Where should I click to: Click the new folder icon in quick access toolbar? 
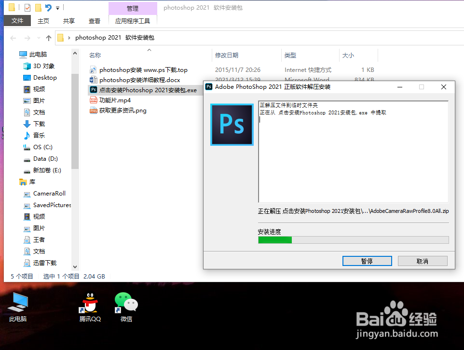[x=38, y=7]
